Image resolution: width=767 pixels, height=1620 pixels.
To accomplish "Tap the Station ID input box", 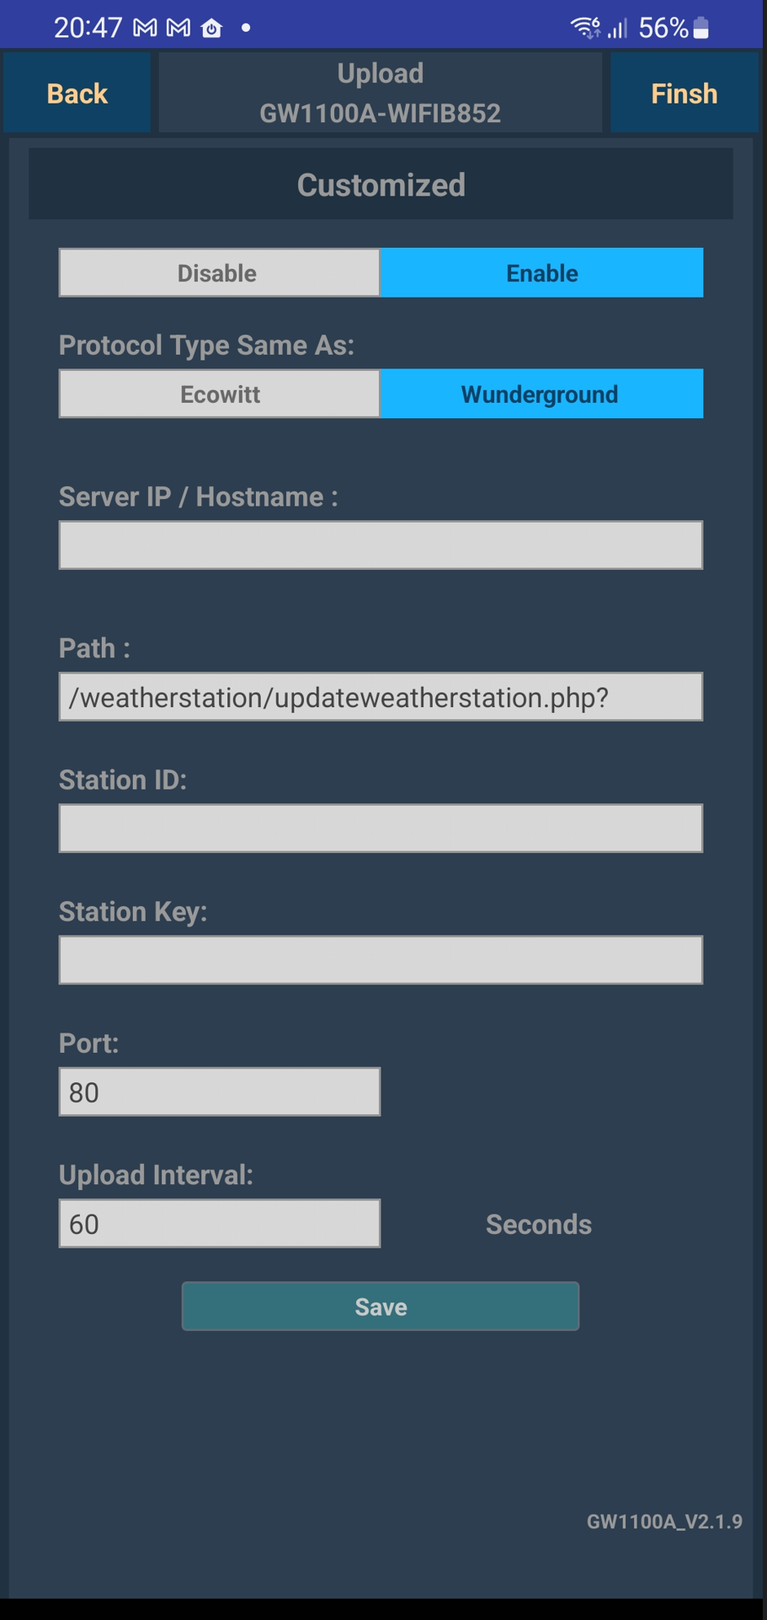I will point(381,829).
